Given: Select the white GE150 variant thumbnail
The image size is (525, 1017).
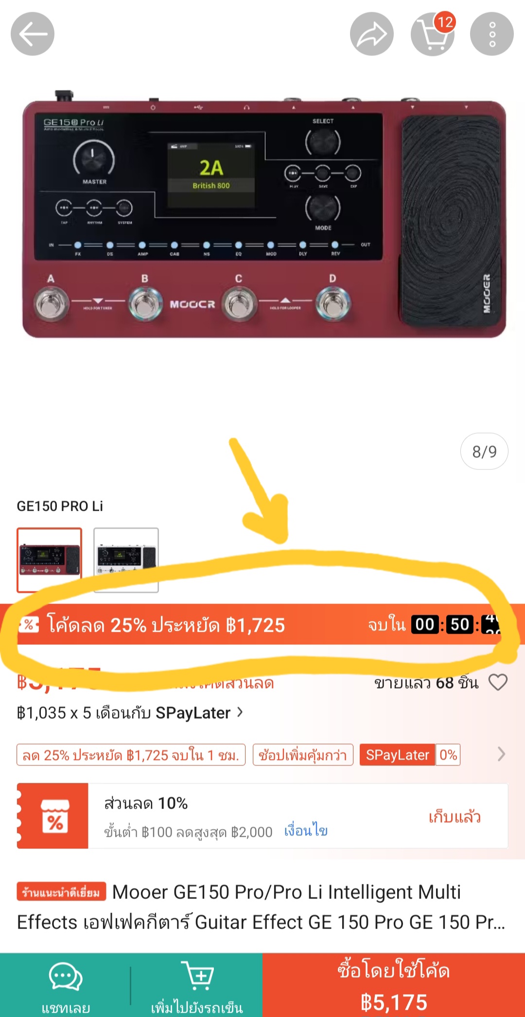Looking at the screenshot, I should coord(126,560).
